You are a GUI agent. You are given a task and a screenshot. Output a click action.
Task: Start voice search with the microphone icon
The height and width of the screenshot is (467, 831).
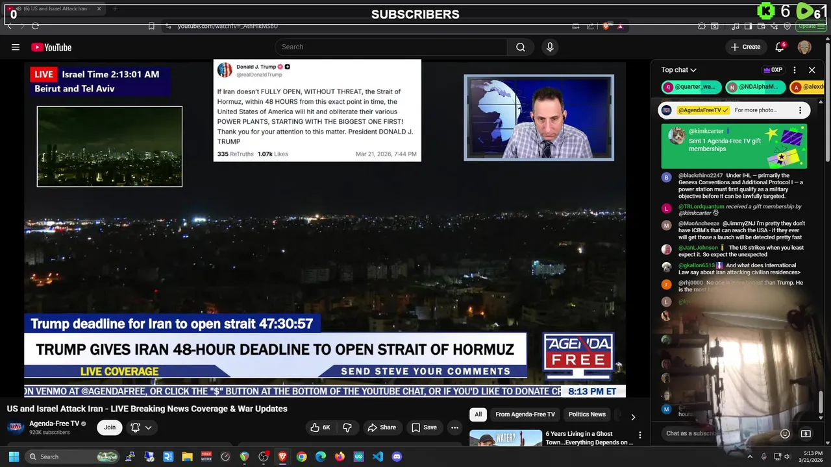[550, 47]
